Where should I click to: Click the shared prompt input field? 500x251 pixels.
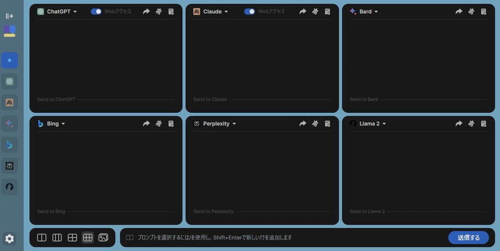pos(290,238)
